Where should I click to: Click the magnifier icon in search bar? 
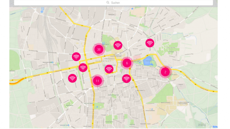pos(108,3)
